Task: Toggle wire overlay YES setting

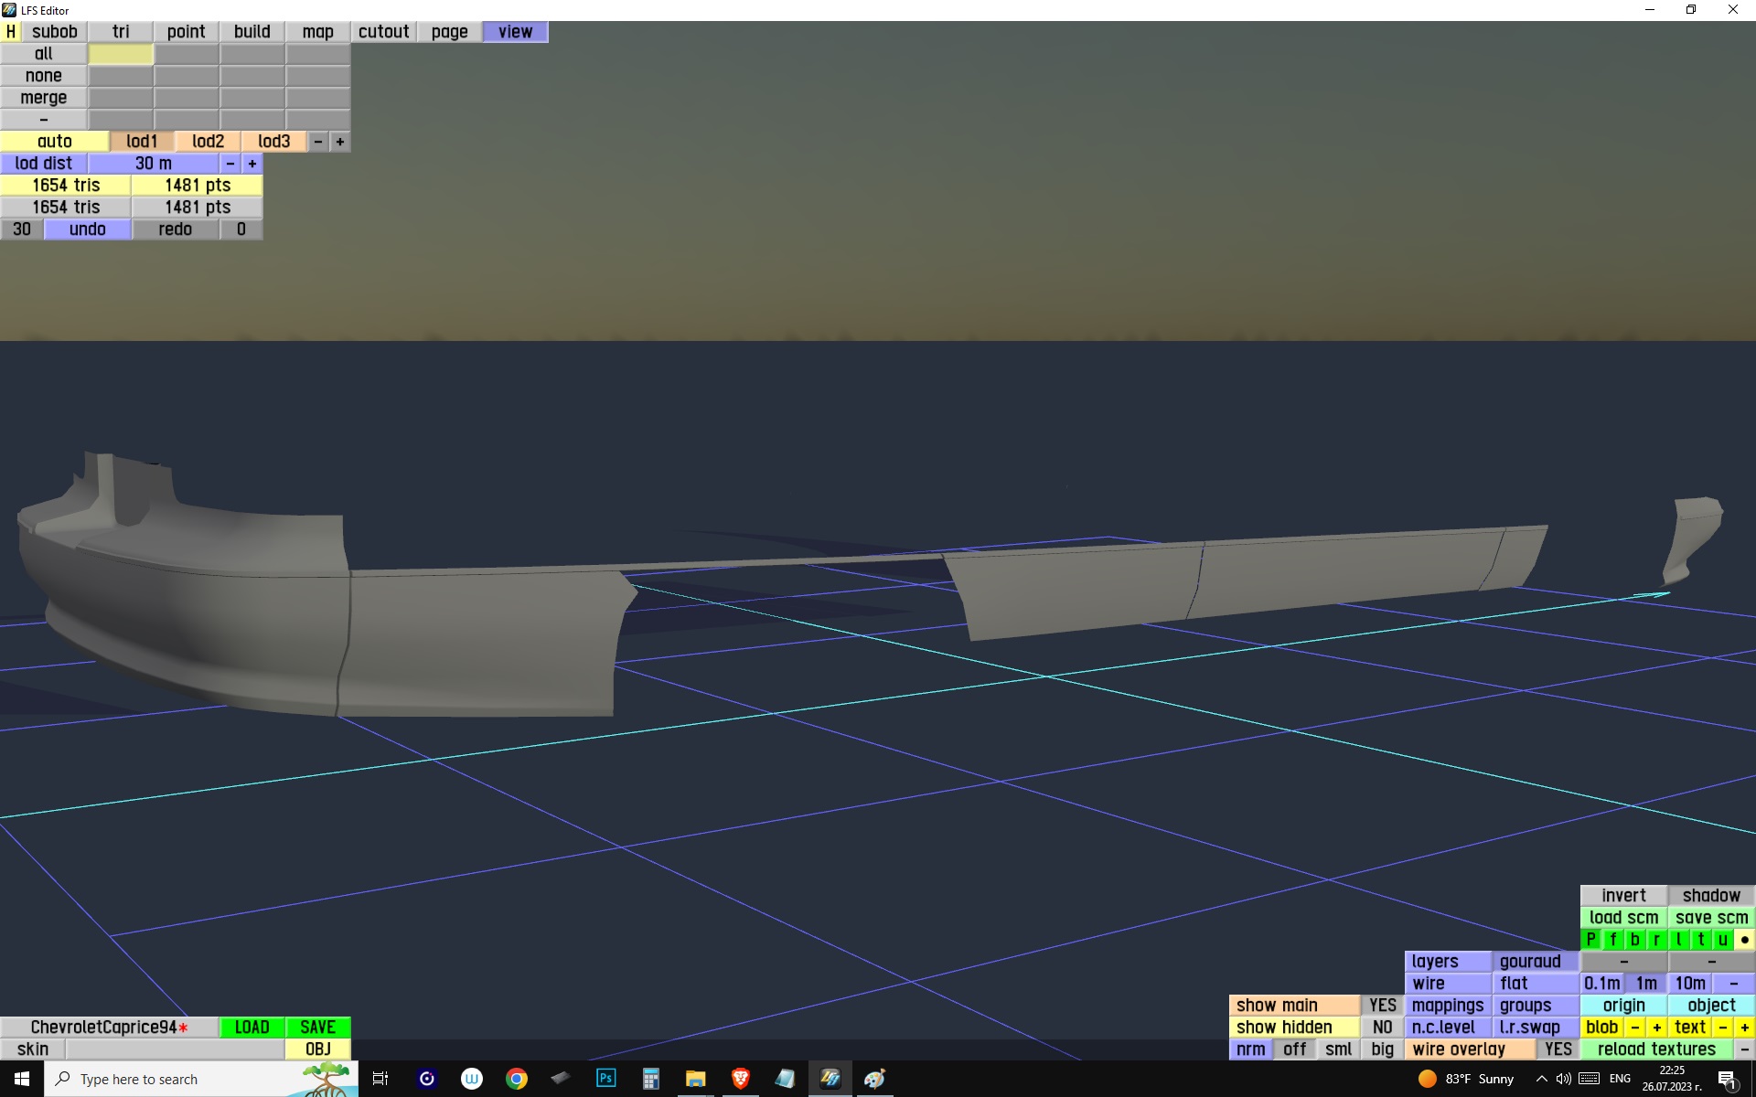Action: coord(1558,1049)
